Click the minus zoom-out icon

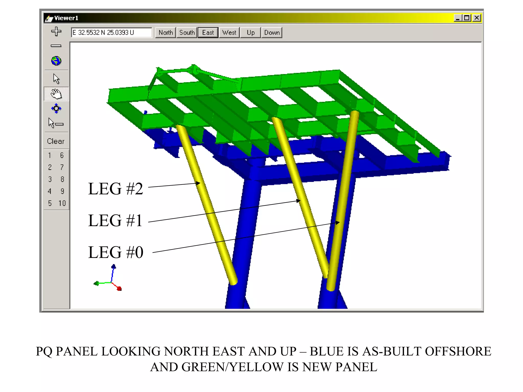(x=56, y=46)
